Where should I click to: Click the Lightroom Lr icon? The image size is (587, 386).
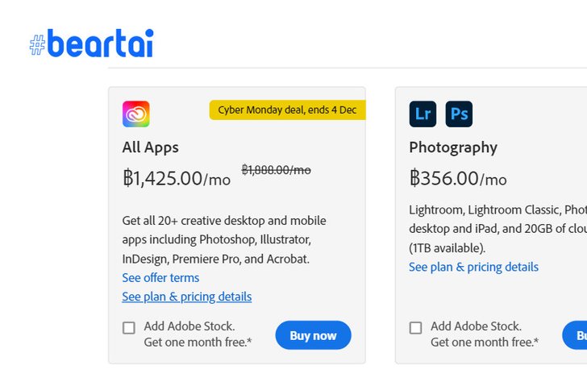(423, 114)
